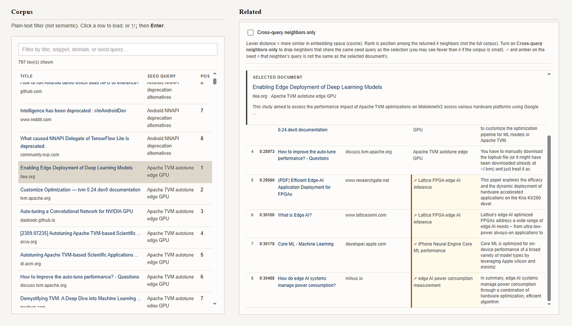The width and height of the screenshot is (572, 326).
Task: Click the Corpus panel heading
Action: pyautogui.click(x=22, y=12)
